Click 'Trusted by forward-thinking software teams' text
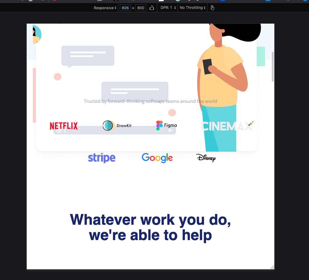 151,101
